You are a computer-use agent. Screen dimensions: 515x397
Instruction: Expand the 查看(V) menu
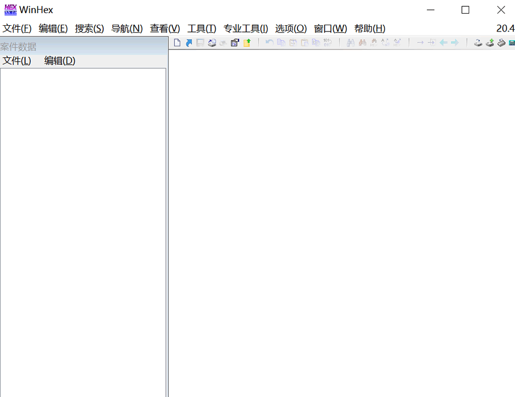(165, 29)
